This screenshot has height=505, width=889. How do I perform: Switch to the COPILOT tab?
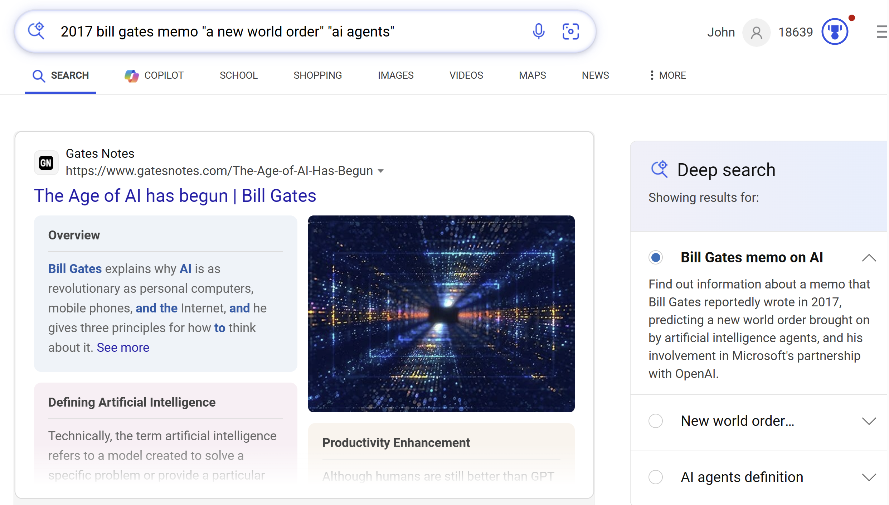[x=154, y=76]
